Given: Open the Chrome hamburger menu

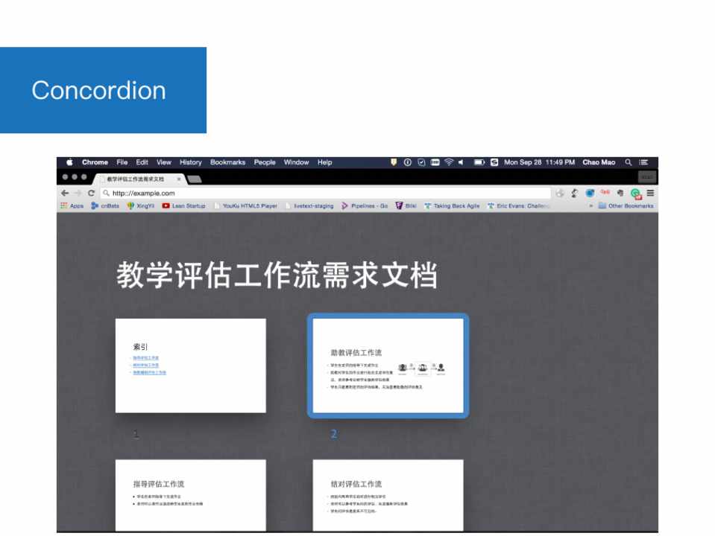Looking at the screenshot, I should pyautogui.click(x=650, y=193).
